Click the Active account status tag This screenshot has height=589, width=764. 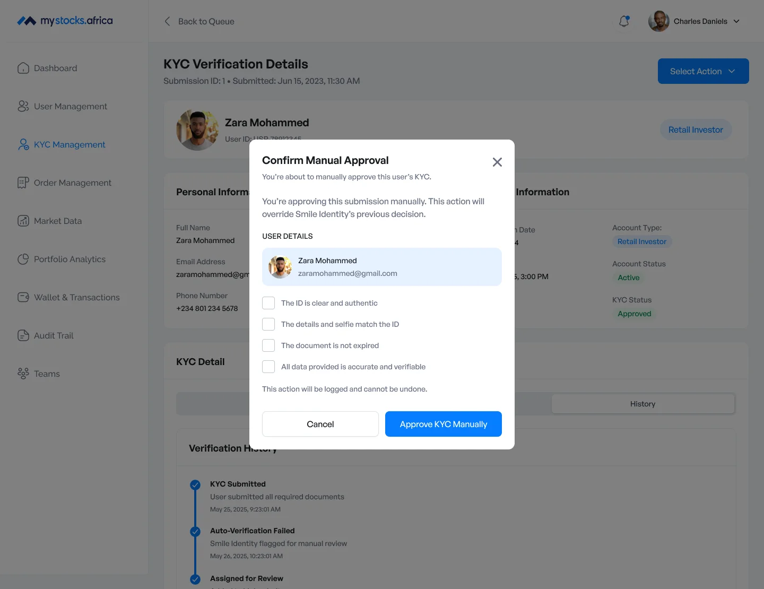[629, 278]
